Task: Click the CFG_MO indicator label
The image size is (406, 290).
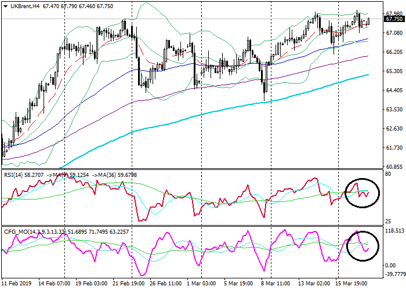Action: [x=16, y=232]
